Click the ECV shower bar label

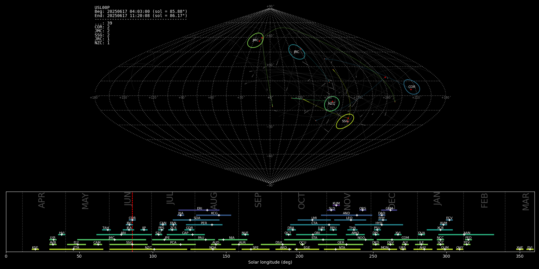point(449,218)
